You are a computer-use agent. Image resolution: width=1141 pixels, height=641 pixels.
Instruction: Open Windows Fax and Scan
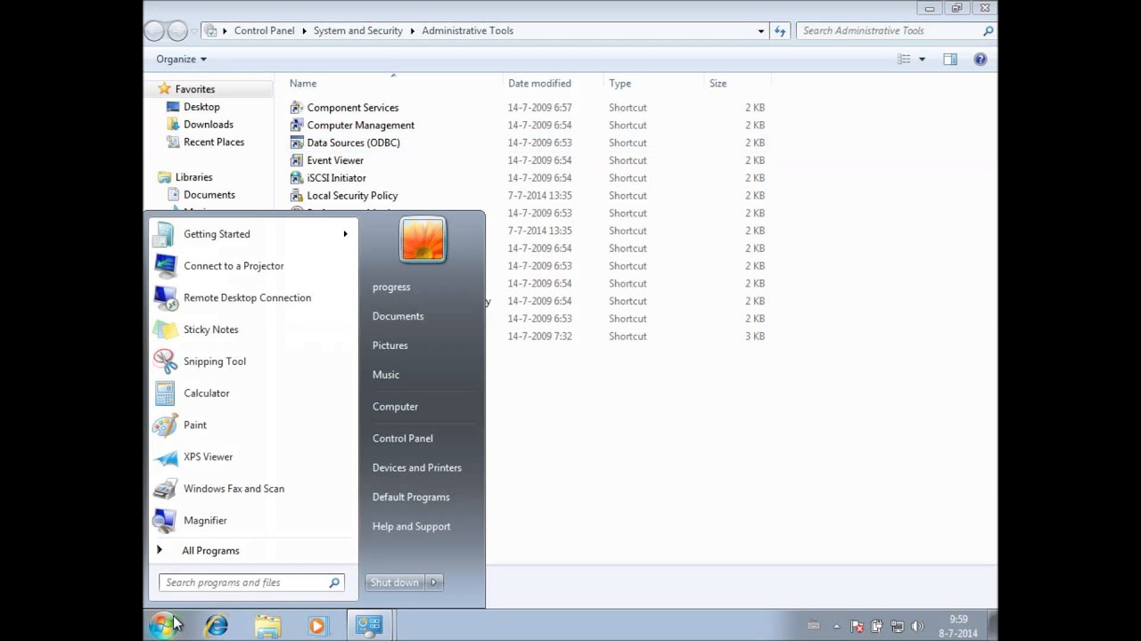253,489
